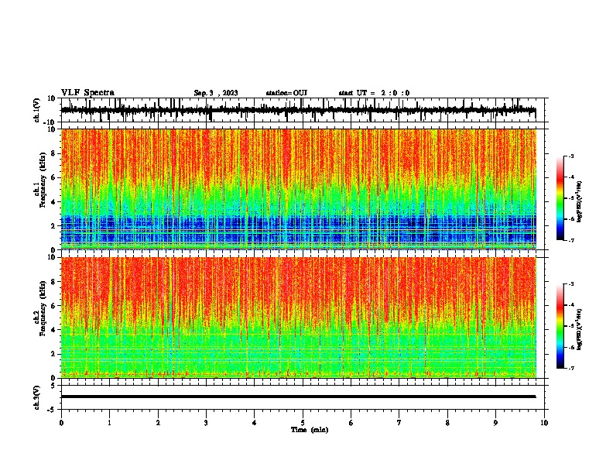Image resolution: width=613 pixels, height=474 pixels.
Task: Click the "-7" tick on ch.1 colorbar
Action: (x=570, y=240)
